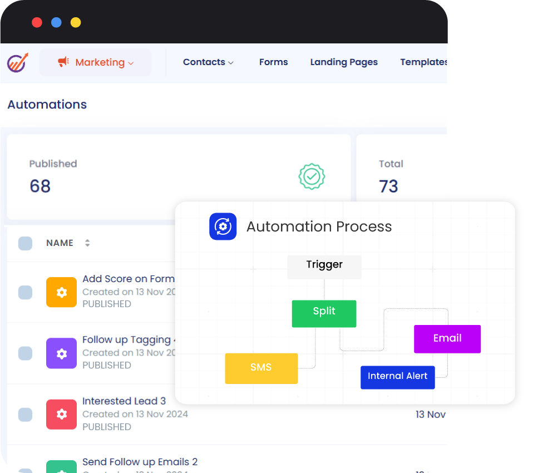Click the company logo in the top-left corner
This screenshot has width=533, height=473.
(x=17, y=62)
